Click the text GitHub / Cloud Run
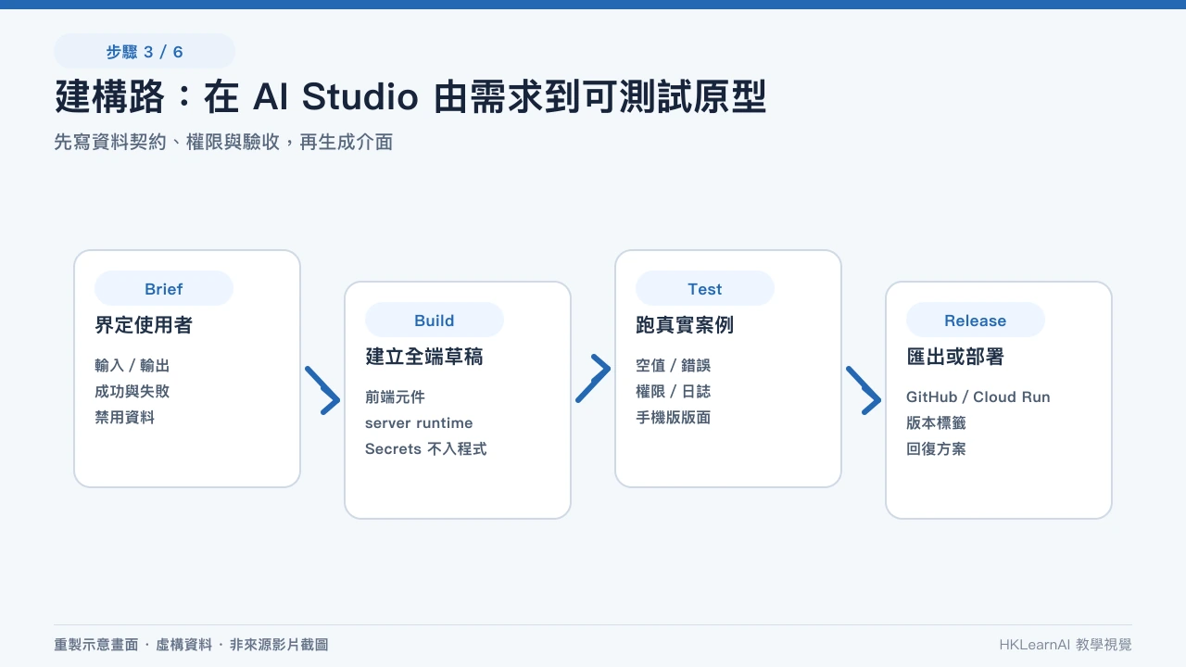The height and width of the screenshot is (667, 1186). coord(978,396)
